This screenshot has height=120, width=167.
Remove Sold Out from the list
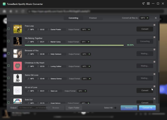[154, 99]
